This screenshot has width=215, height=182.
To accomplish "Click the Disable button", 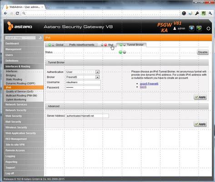I will (203, 52).
